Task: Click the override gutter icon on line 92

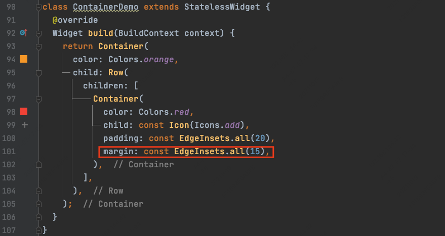Action: tap(24, 33)
